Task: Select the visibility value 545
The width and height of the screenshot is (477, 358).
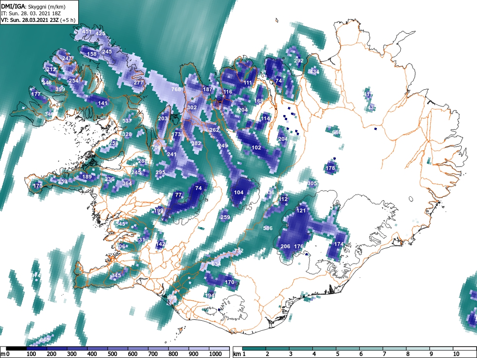Action: [121, 224]
